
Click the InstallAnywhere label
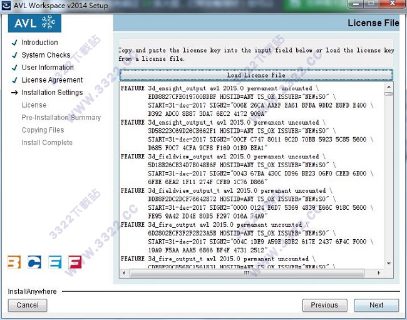(x=32, y=291)
